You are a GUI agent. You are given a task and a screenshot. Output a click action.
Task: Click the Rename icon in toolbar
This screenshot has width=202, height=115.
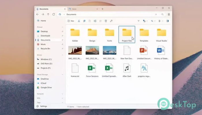(95, 21)
